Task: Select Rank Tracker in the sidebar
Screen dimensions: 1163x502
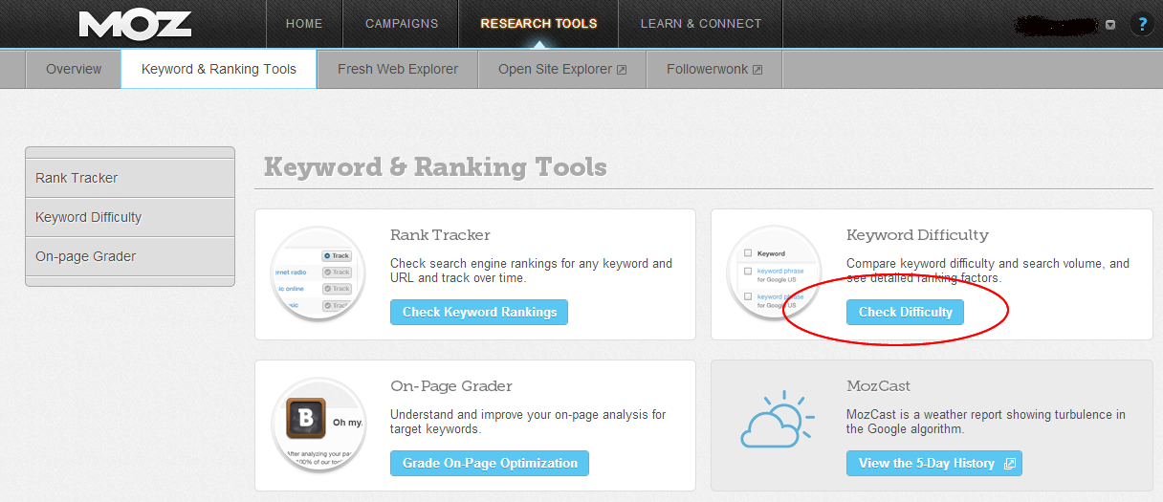Action: [130, 178]
